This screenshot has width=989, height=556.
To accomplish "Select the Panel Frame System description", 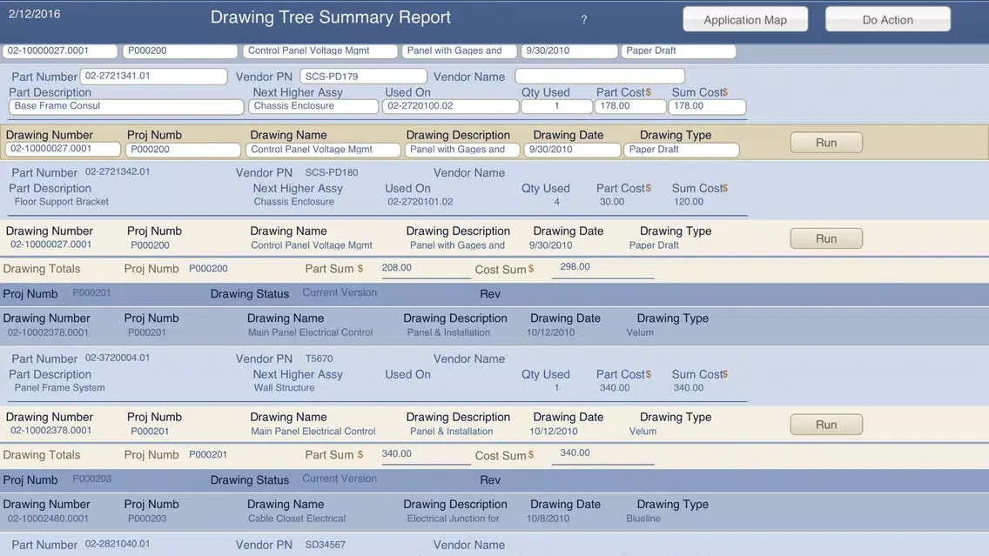I will (x=59, y=388).
